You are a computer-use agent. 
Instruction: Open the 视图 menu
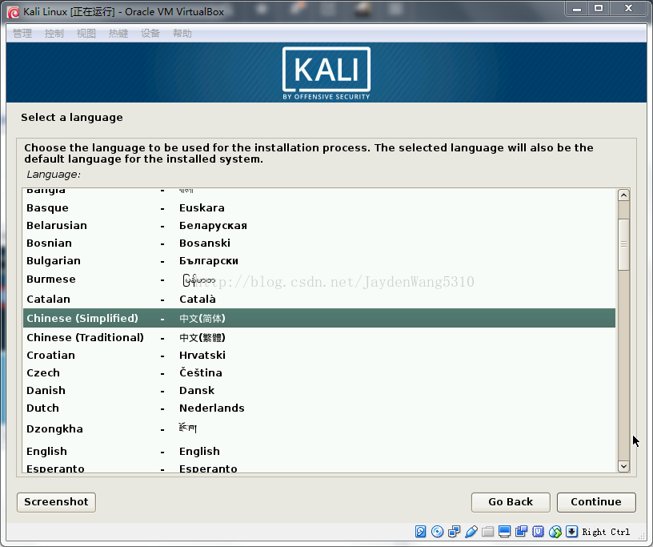click(86, 34)
